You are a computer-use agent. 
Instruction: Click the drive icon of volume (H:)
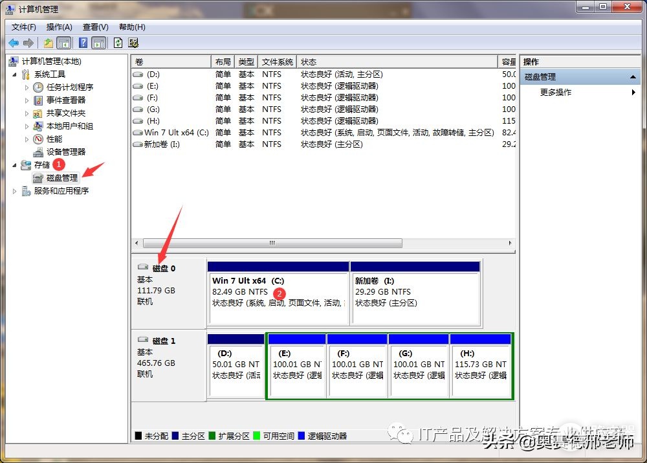[138, 121]
